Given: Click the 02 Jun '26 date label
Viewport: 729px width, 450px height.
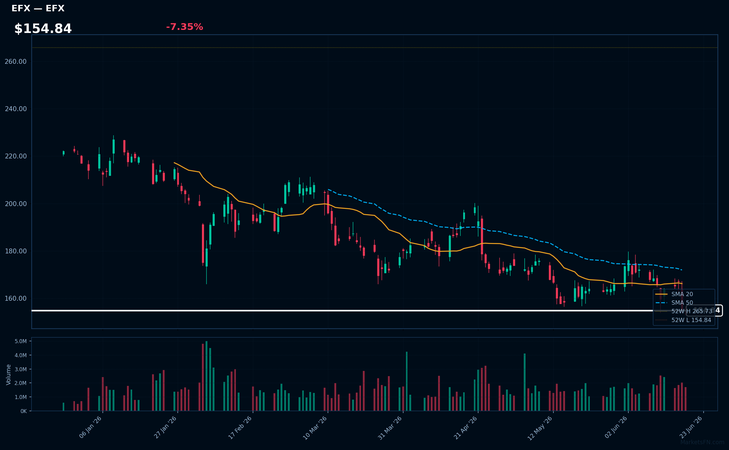Looking at the screenshot, I should click(616, 427).
